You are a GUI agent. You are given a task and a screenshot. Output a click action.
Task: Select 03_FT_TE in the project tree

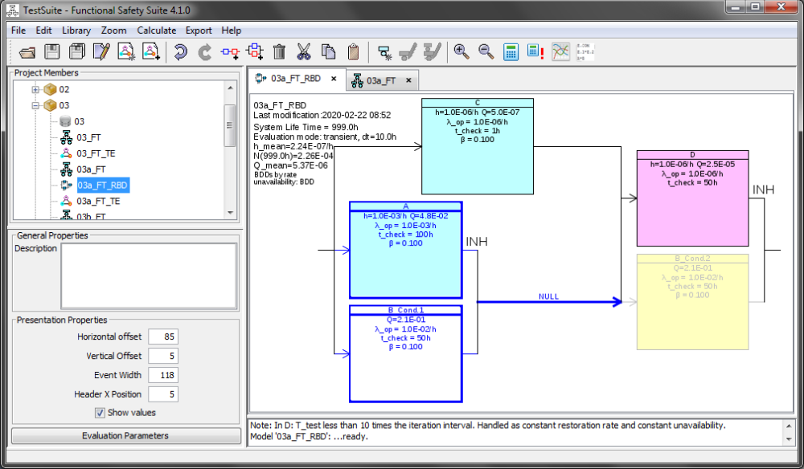(97, 153)
